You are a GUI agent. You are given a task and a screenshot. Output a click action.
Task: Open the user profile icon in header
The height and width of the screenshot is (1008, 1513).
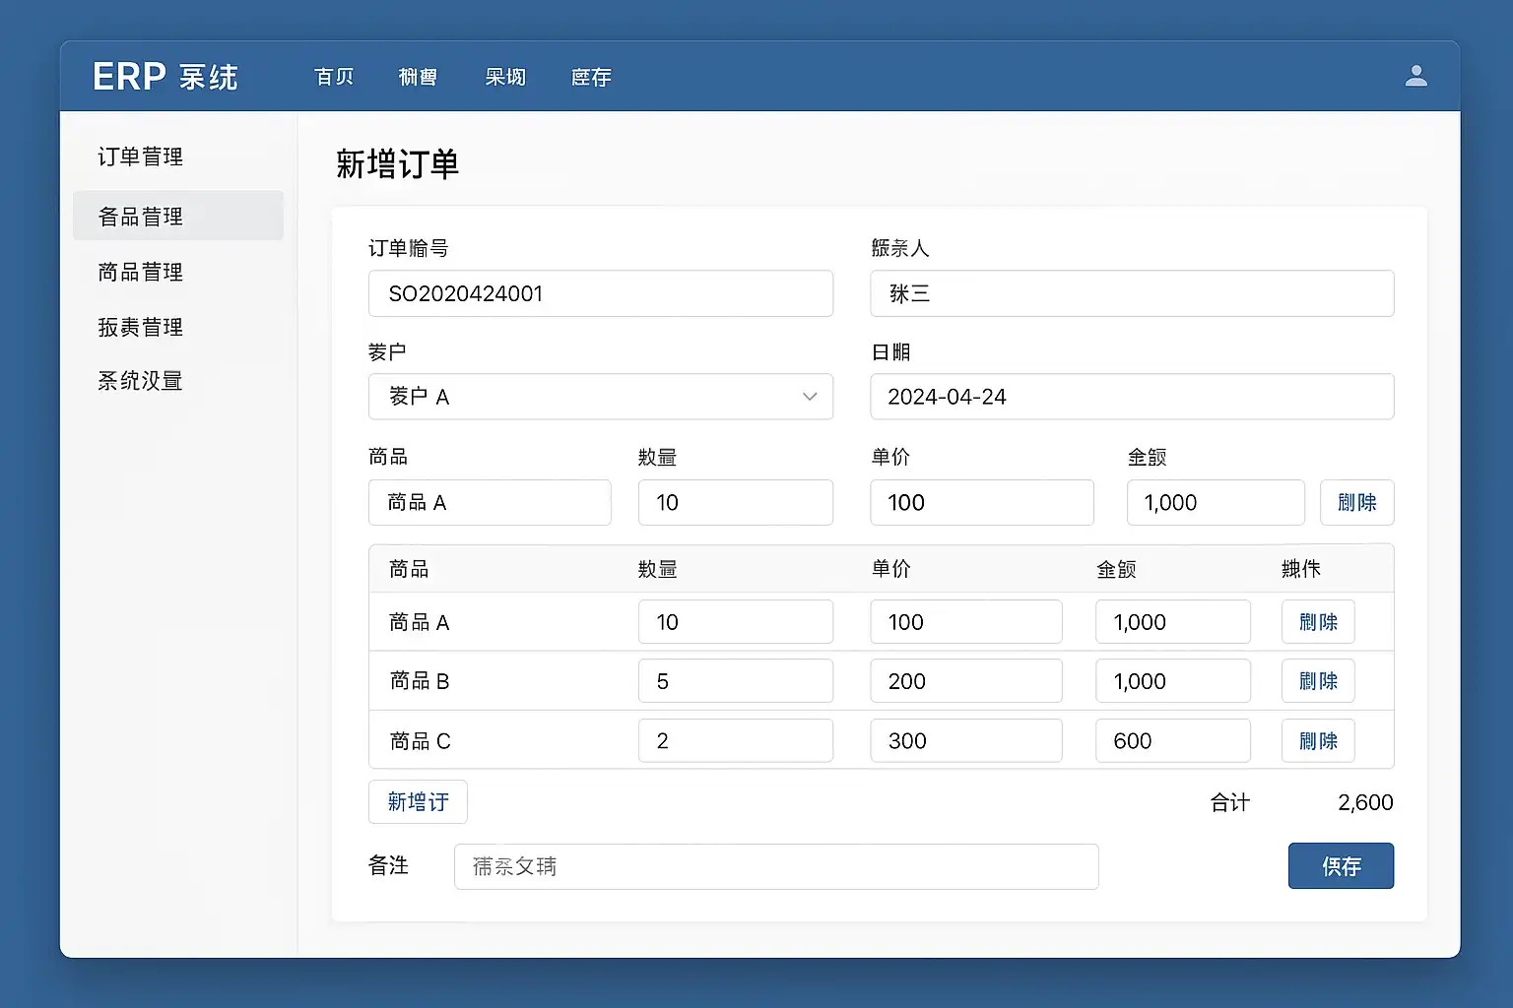[x=1415, y=76]
